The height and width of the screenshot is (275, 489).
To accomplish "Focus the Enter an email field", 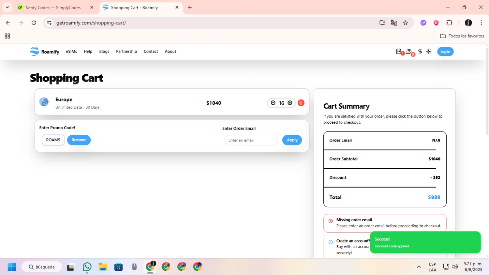I will click(x=251, y=140).
